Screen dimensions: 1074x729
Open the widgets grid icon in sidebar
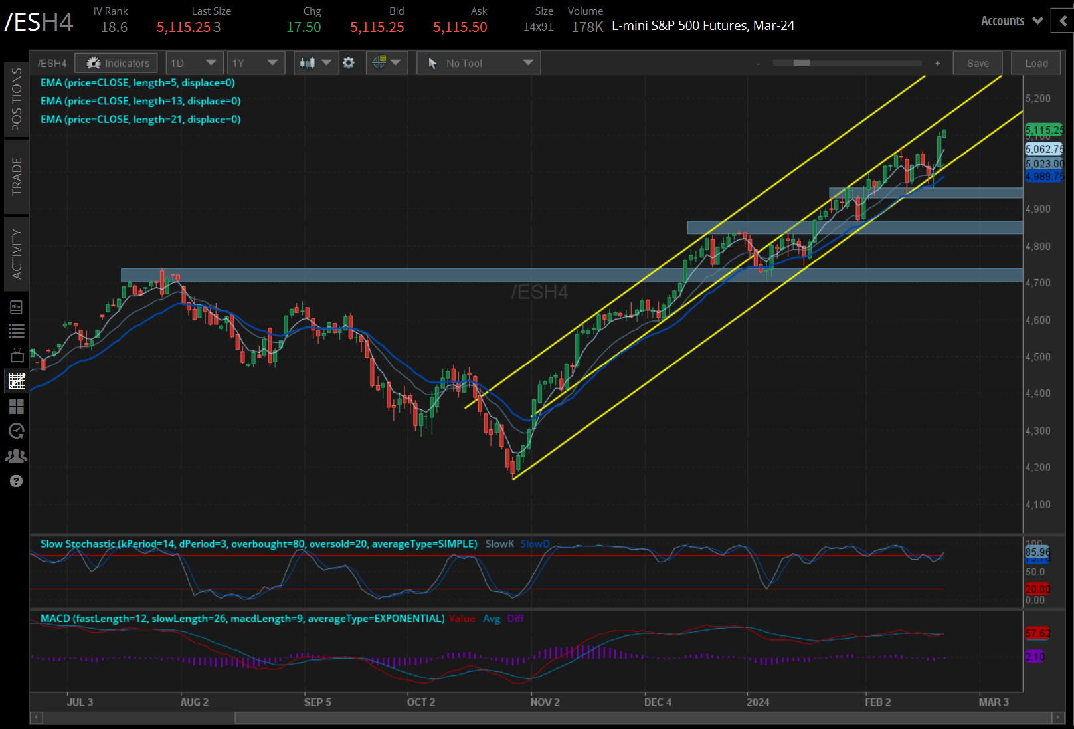tap(17, 407)
